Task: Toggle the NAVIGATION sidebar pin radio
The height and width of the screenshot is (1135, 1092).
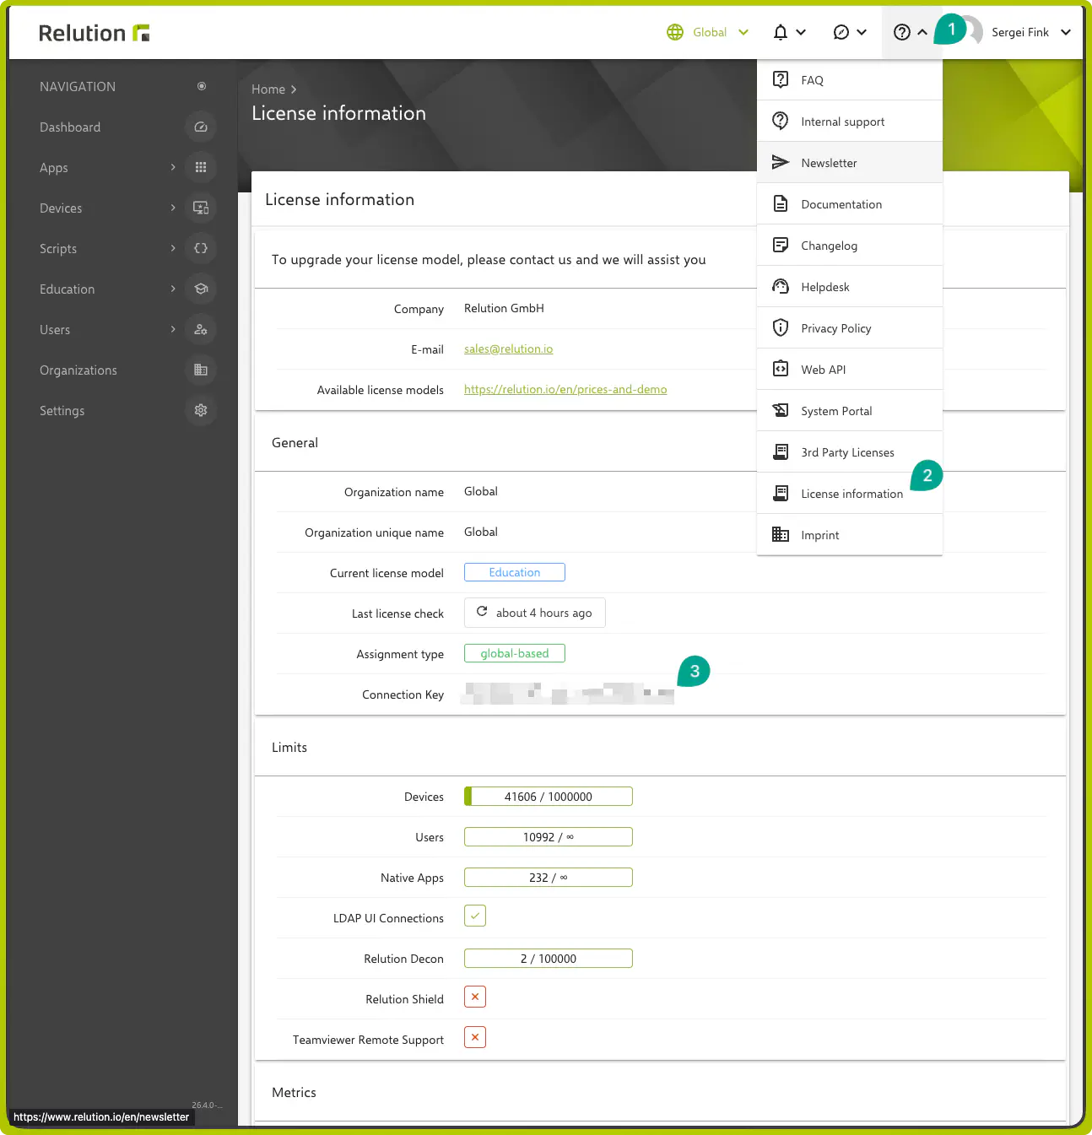Action: pyautogui.click(x=202, y=86)
